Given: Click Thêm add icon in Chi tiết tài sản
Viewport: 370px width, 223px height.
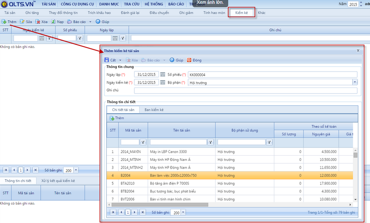Looking at the screenshot, I should tap(112, 118).
